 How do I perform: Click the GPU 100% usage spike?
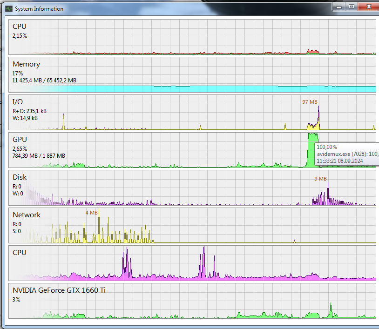pos(313,150)
